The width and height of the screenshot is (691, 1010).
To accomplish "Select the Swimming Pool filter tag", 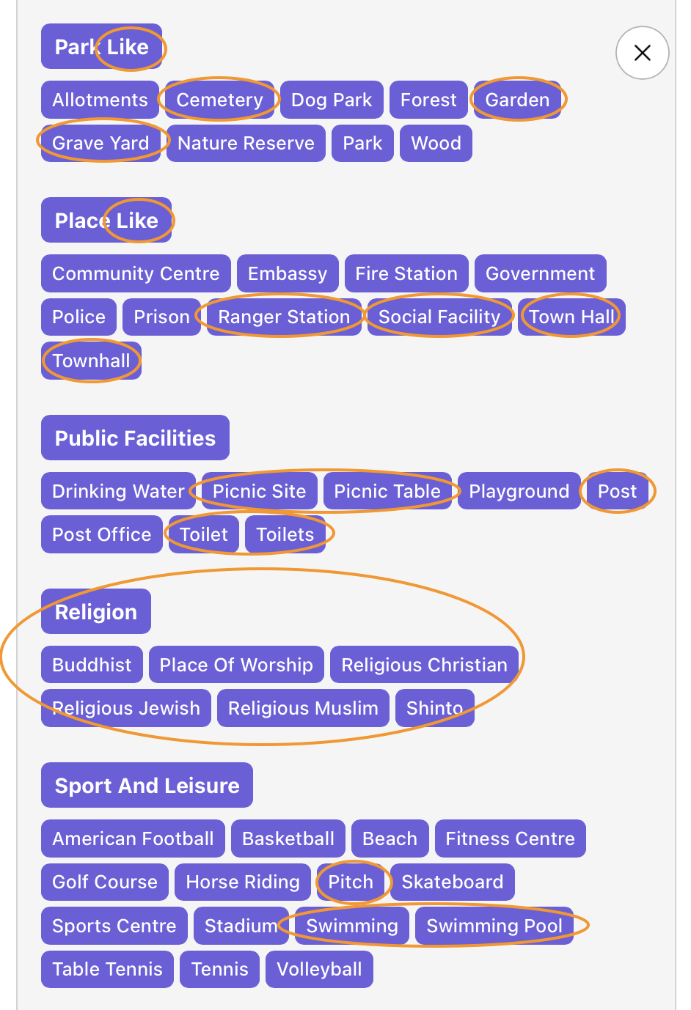I will click(493, 926).
